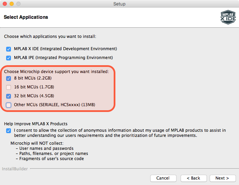The image size is (239, 185).
Task: Click the Setup window title text
Action: (x=119, y=4)
